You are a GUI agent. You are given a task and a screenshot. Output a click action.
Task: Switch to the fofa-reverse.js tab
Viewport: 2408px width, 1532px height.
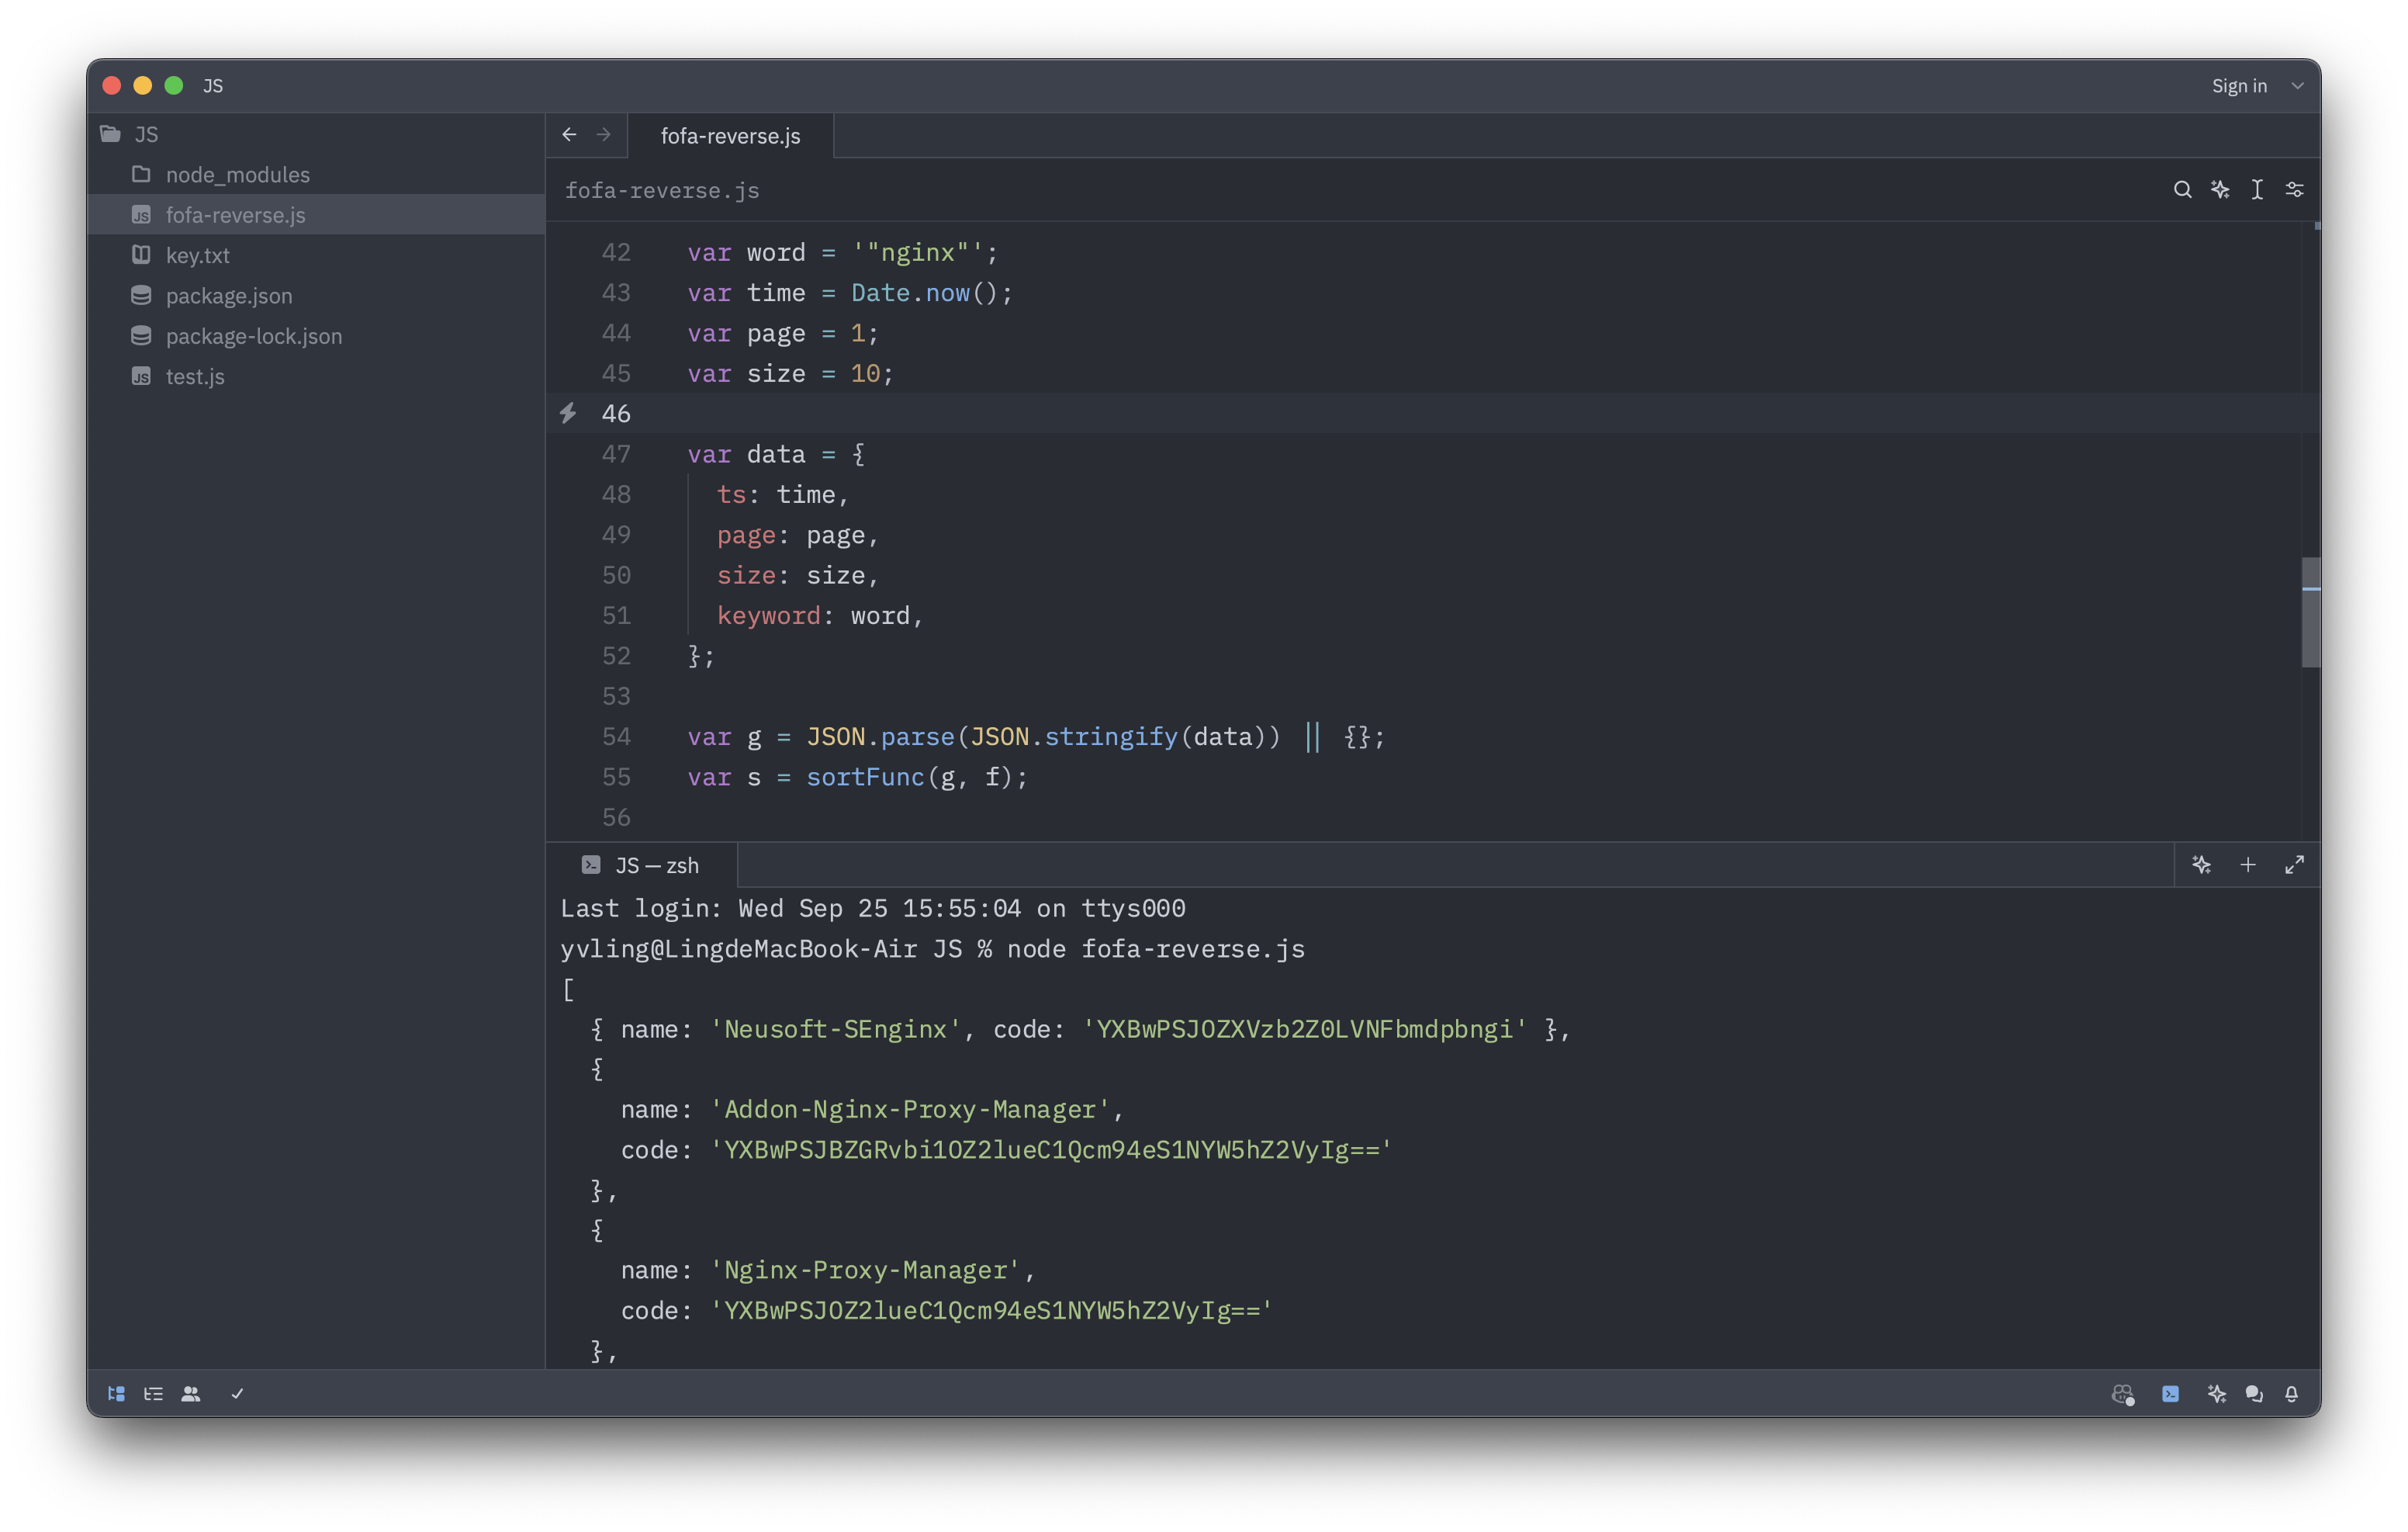(x=730, y=136)
